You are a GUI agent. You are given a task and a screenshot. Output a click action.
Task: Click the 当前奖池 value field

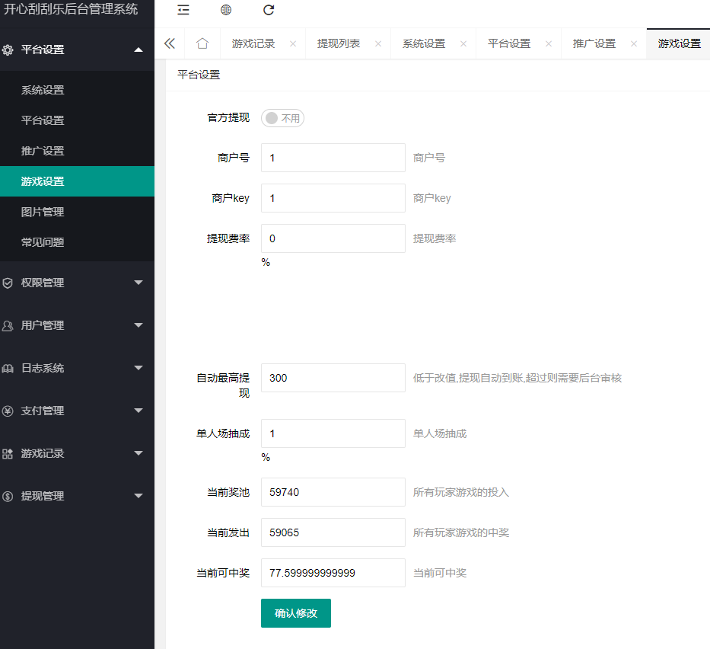pos(333,491)
